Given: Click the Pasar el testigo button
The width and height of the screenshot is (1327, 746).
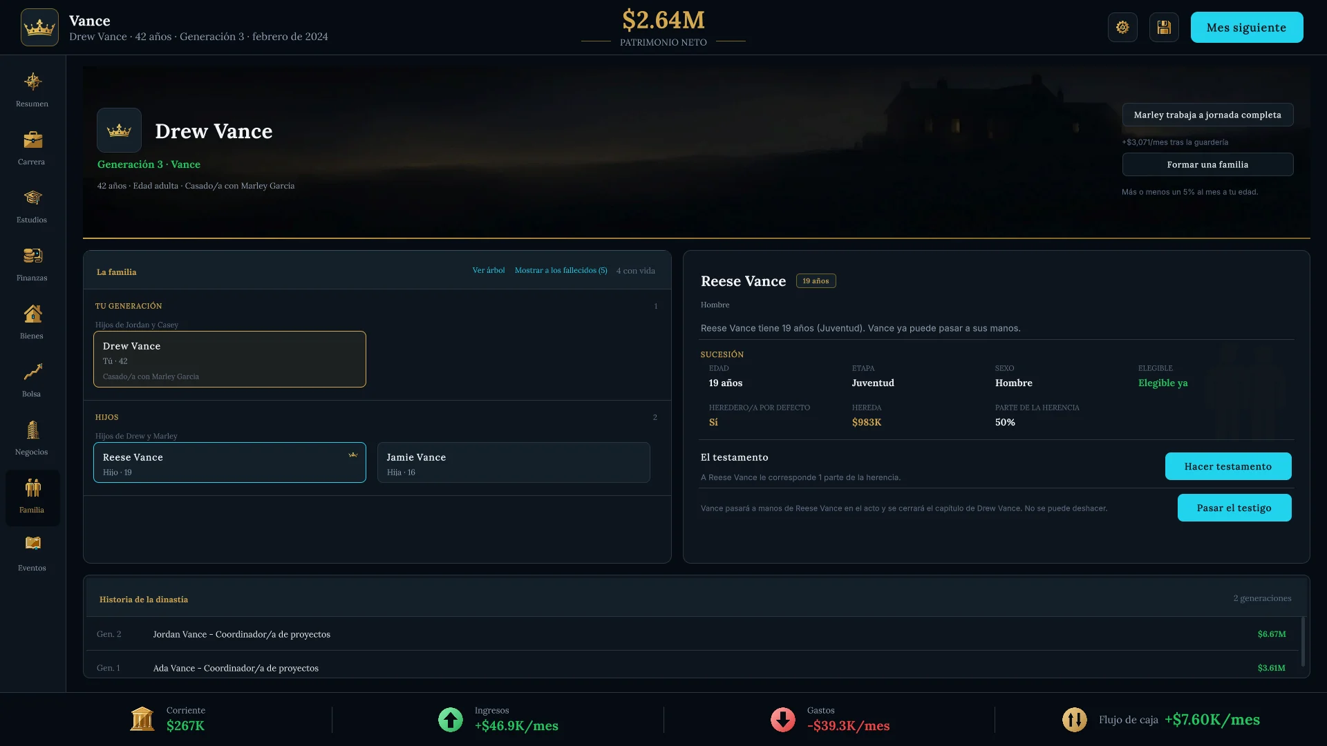Looking at the screenshot, I should [1234, 508].
